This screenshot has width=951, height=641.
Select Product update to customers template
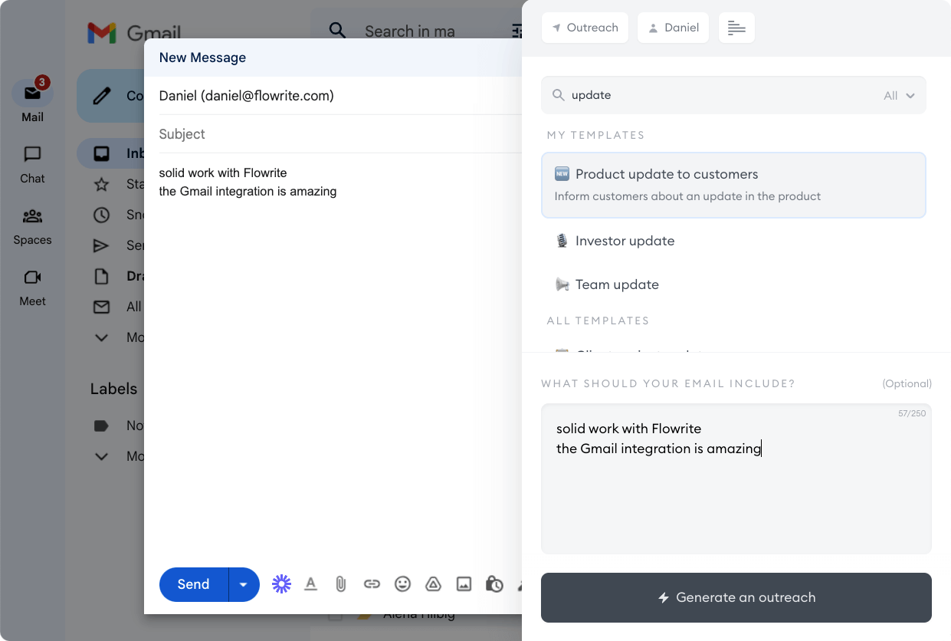click(733, 185)
